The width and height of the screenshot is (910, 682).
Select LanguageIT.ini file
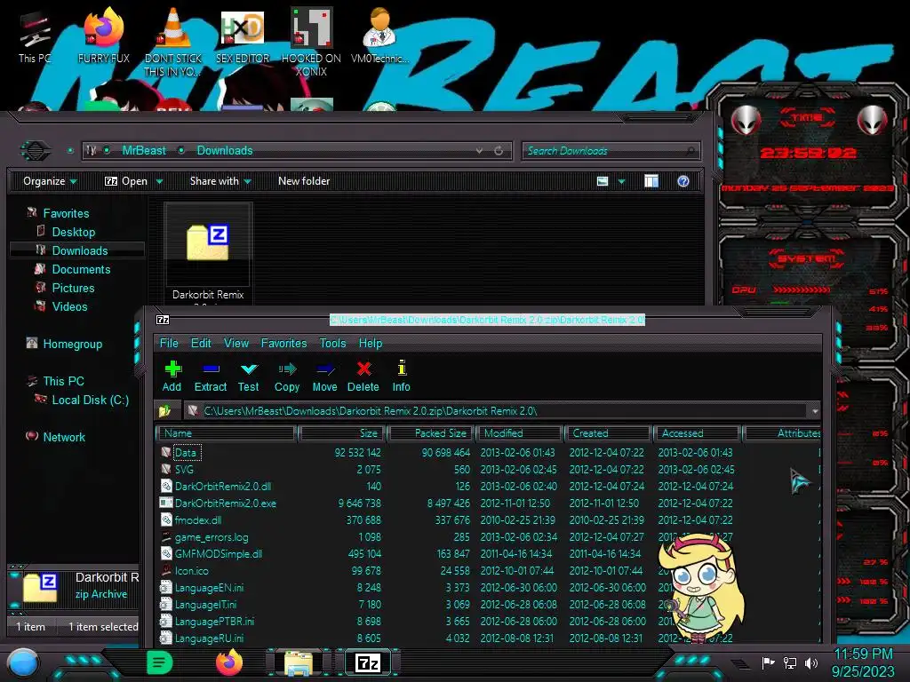(205, 604)
